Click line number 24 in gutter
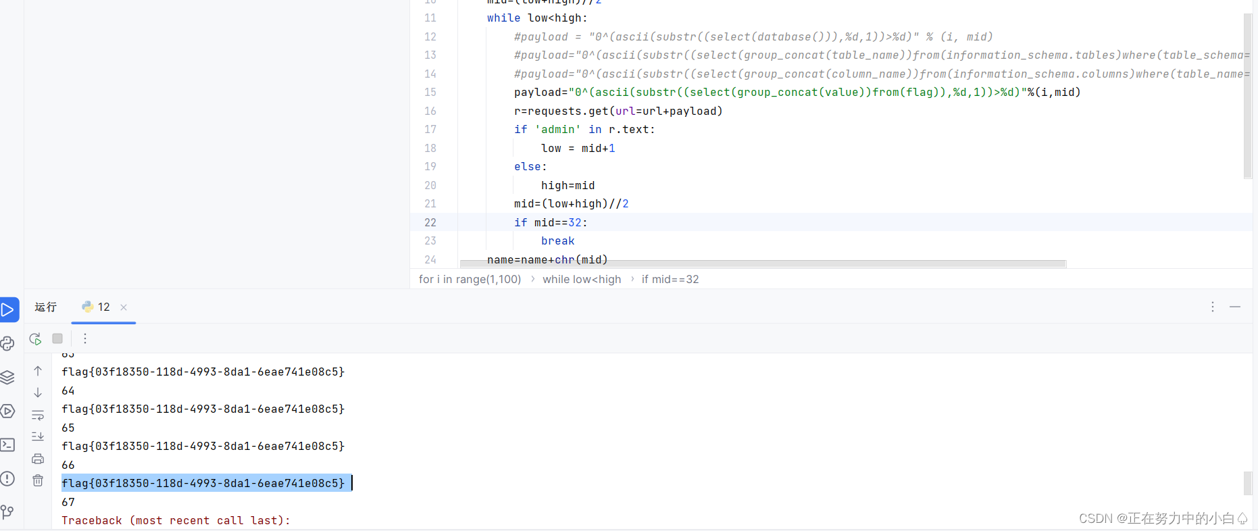The image size is (1258, 531). point(430,259)
